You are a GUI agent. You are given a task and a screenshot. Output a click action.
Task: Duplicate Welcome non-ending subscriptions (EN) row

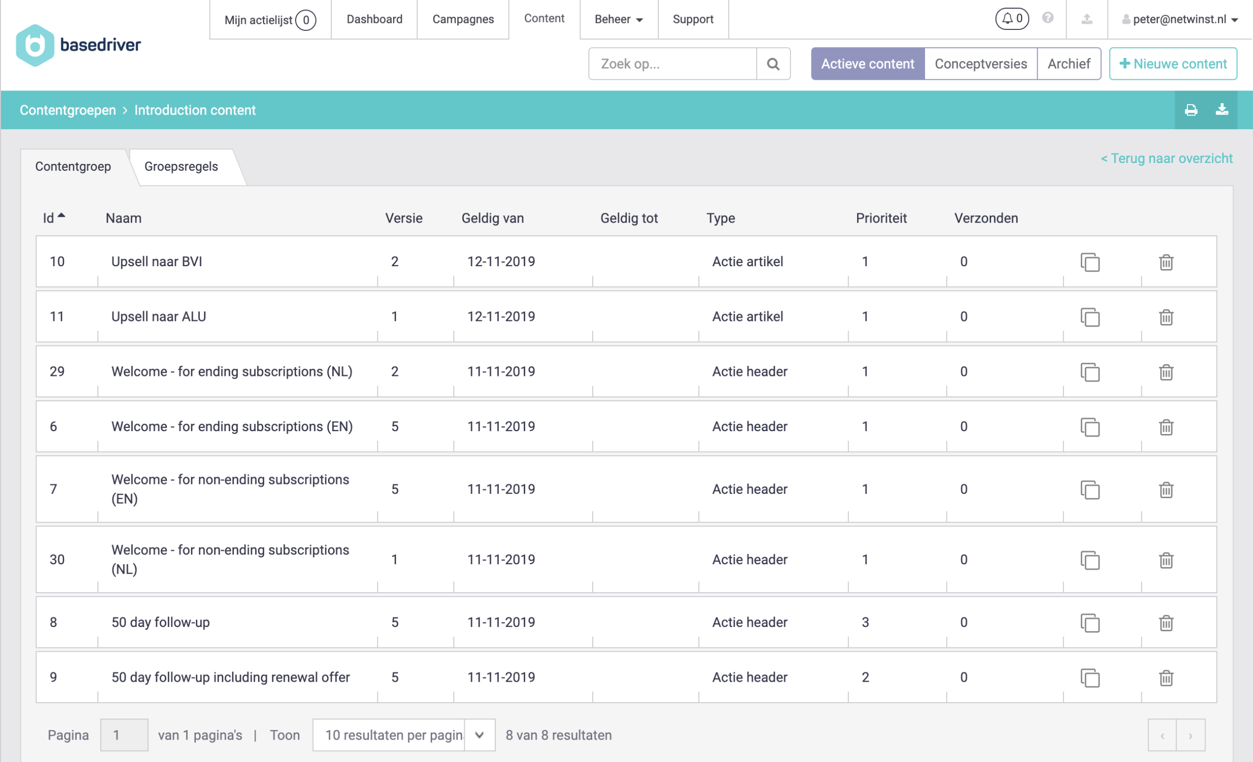(1090, 490)
